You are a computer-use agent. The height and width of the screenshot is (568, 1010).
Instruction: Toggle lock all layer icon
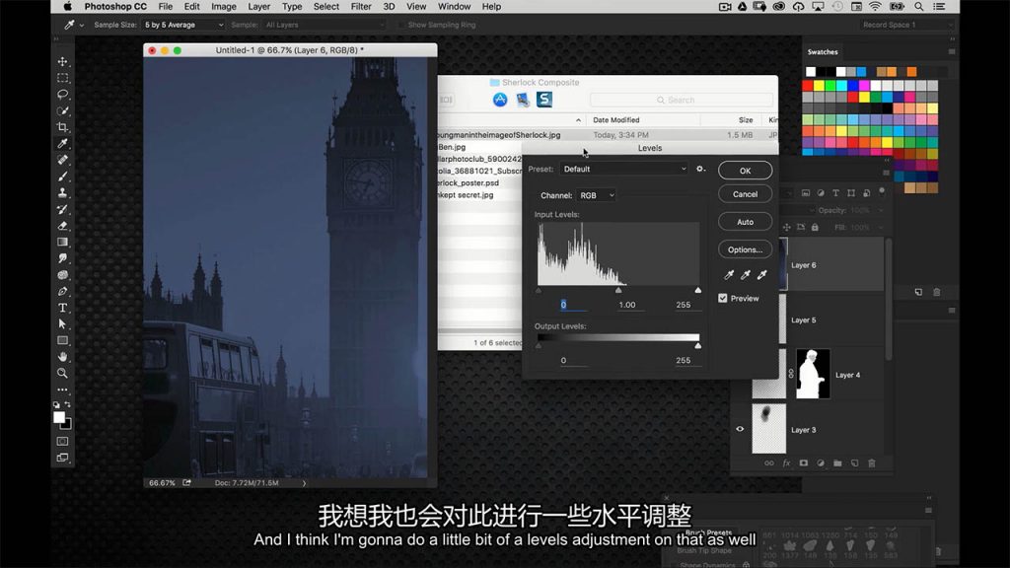click(x=815, y=228)
